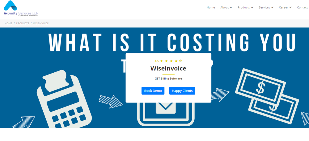Click the third rating star
Image resolution: width=309 pixels, height=141 pixels.
click(171, 61)
